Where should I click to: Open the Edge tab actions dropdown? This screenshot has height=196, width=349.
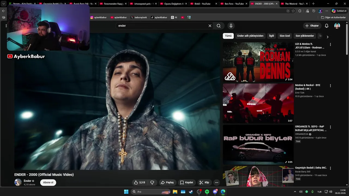(4, 4)
